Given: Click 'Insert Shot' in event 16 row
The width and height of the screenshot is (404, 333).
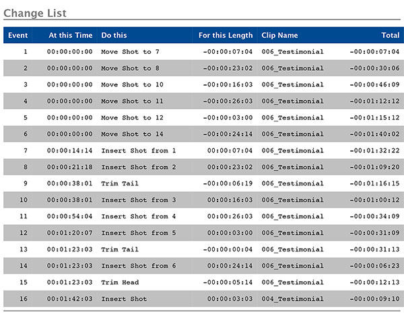Looking at the screenshot, I should pyautogui.click(x=124, y=299).
